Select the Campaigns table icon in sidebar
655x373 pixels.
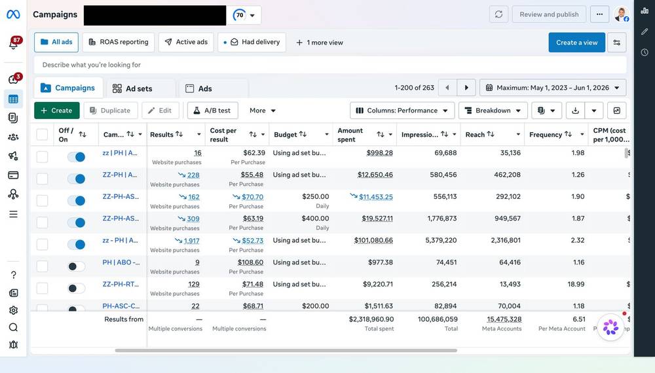(x=13, y=99)
